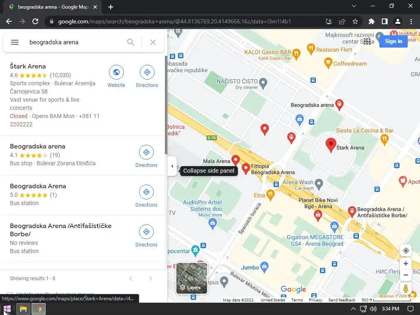Click the Privacy link
The width and height of the screenshot is (420, 315).
(315, 300)
